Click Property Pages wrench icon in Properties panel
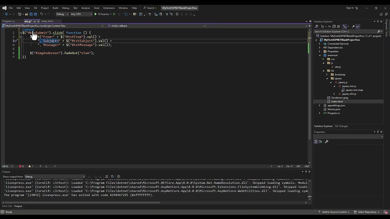Screen dimensions: 390x219 coord(327,141)
